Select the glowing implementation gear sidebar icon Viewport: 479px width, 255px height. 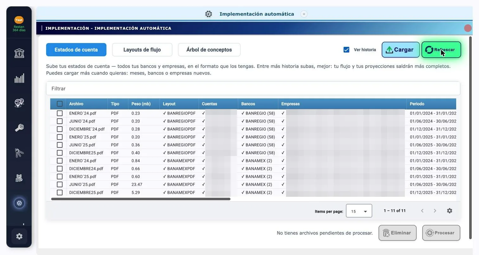click(x=19, y=203)
